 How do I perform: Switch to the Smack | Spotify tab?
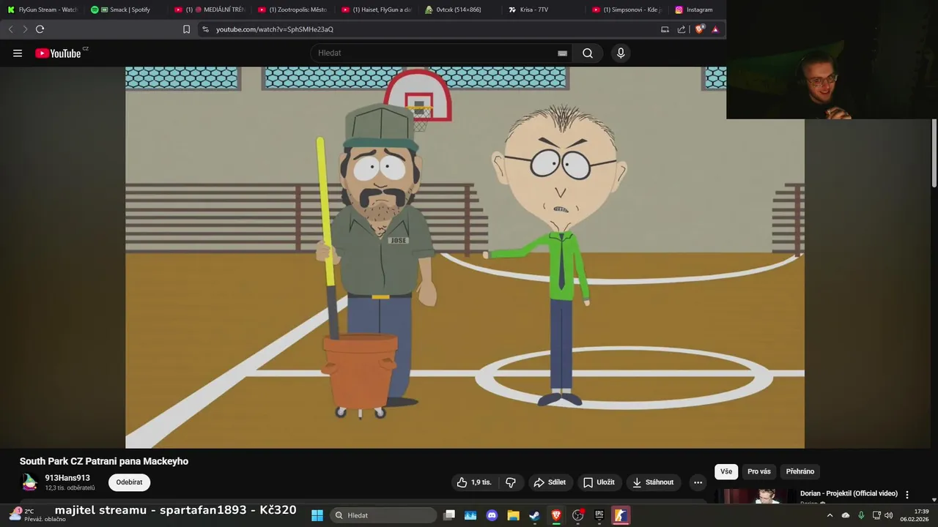[125, 10]
